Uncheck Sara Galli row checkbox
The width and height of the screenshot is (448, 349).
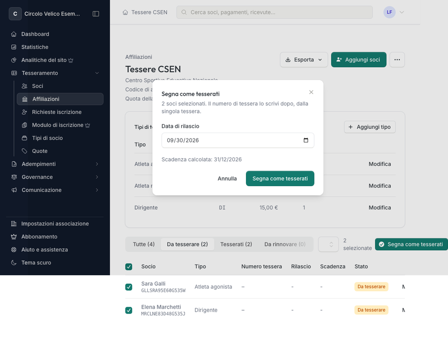pyautogui.click(x=128, y=287)
